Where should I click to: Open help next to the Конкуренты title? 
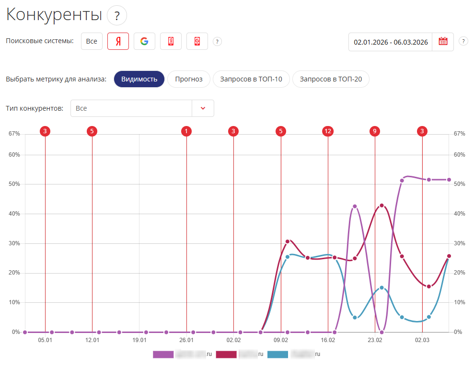coord(117,16)
